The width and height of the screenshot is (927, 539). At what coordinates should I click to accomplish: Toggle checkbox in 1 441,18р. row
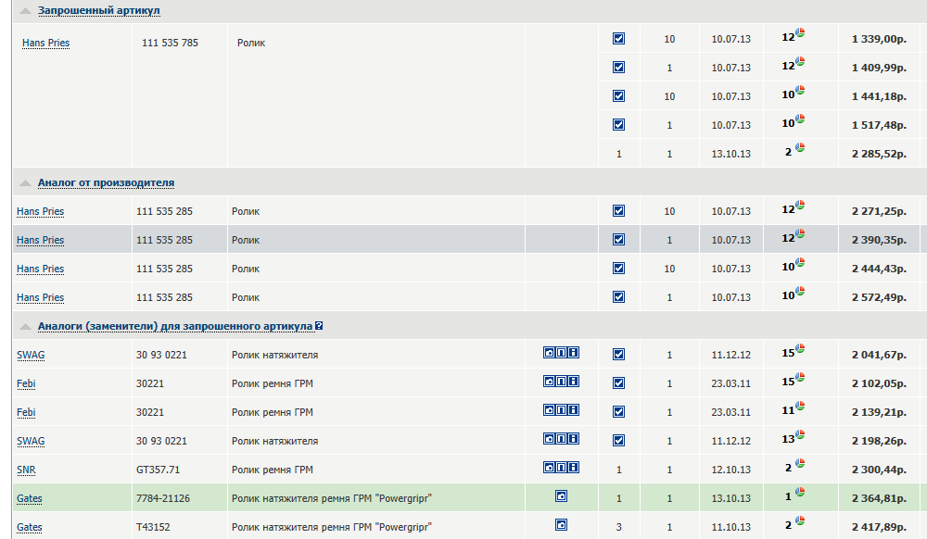click(x=618, y=95)
